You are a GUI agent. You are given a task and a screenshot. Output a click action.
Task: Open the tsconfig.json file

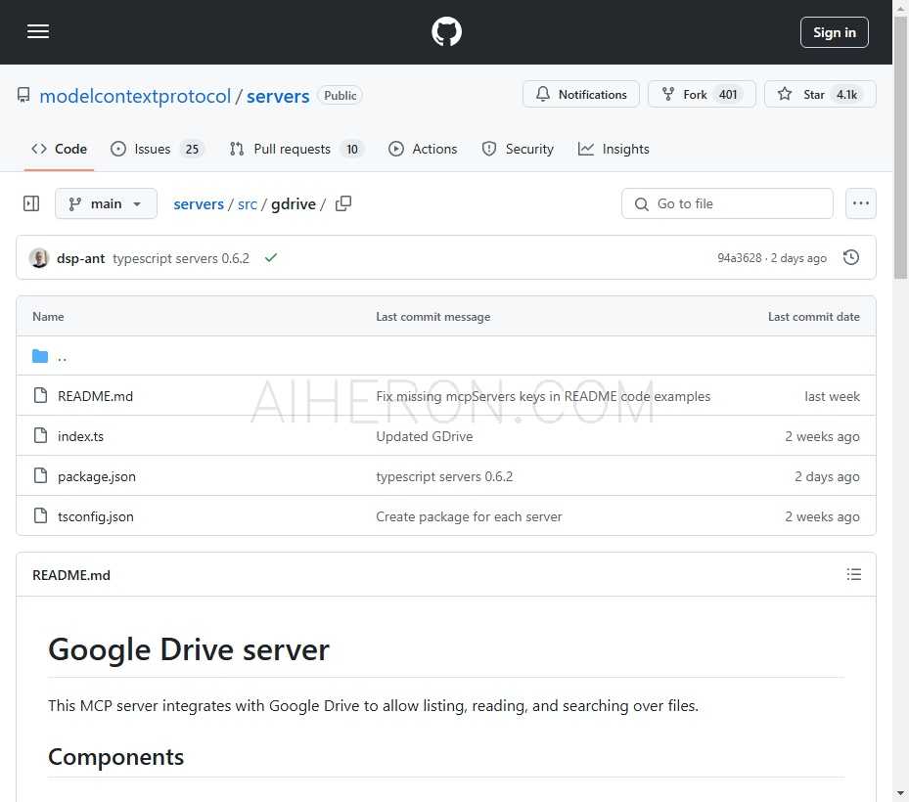(96, 516)
